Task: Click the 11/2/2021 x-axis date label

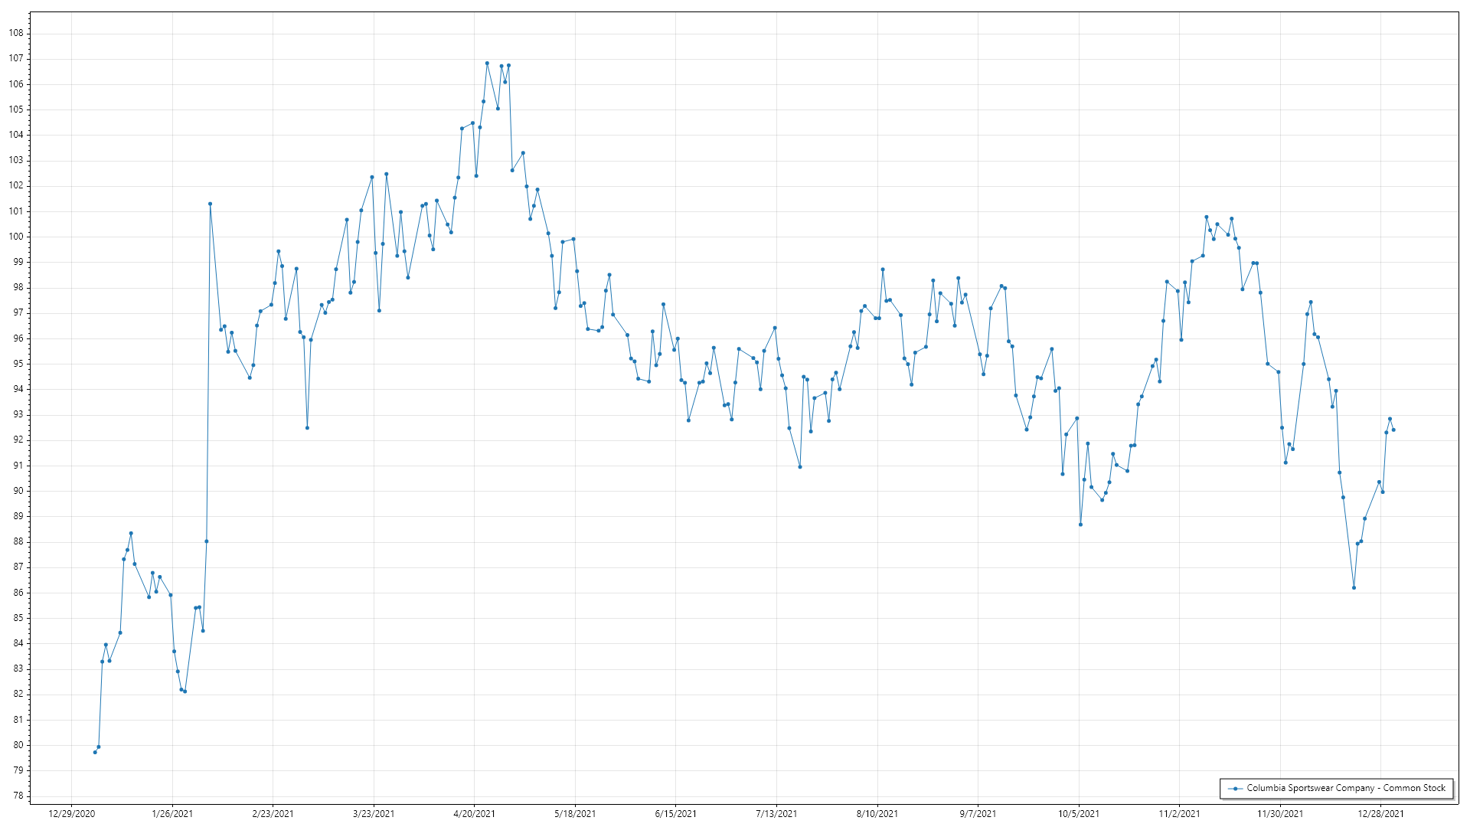Action: [x=1179, y=813]
